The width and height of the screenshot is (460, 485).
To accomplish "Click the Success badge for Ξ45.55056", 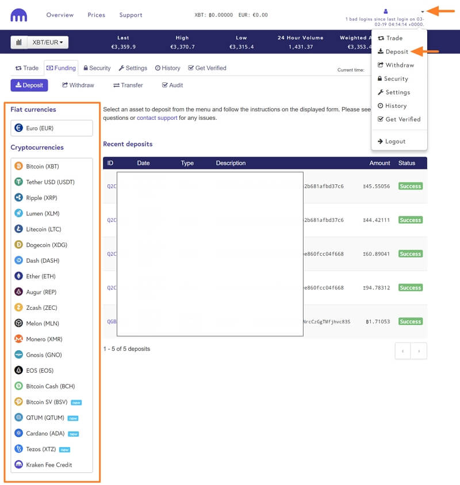I will [411, 186].
